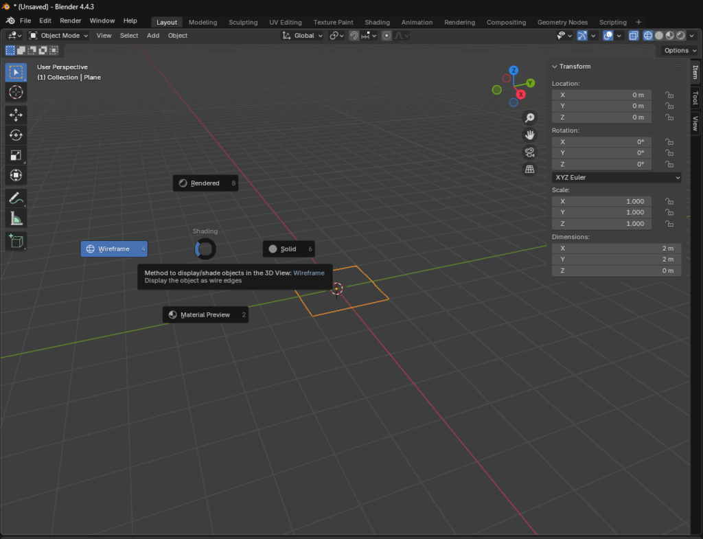The width and height of the screenshot is (703, 539).
Task: Toggle X-Ray mode in header
Action: point(634,36)
